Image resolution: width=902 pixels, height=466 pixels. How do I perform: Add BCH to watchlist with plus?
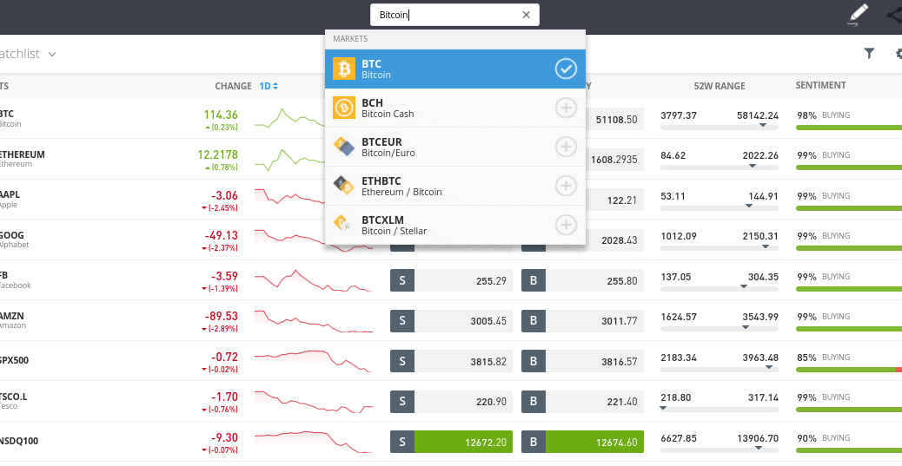coord(566,108)
